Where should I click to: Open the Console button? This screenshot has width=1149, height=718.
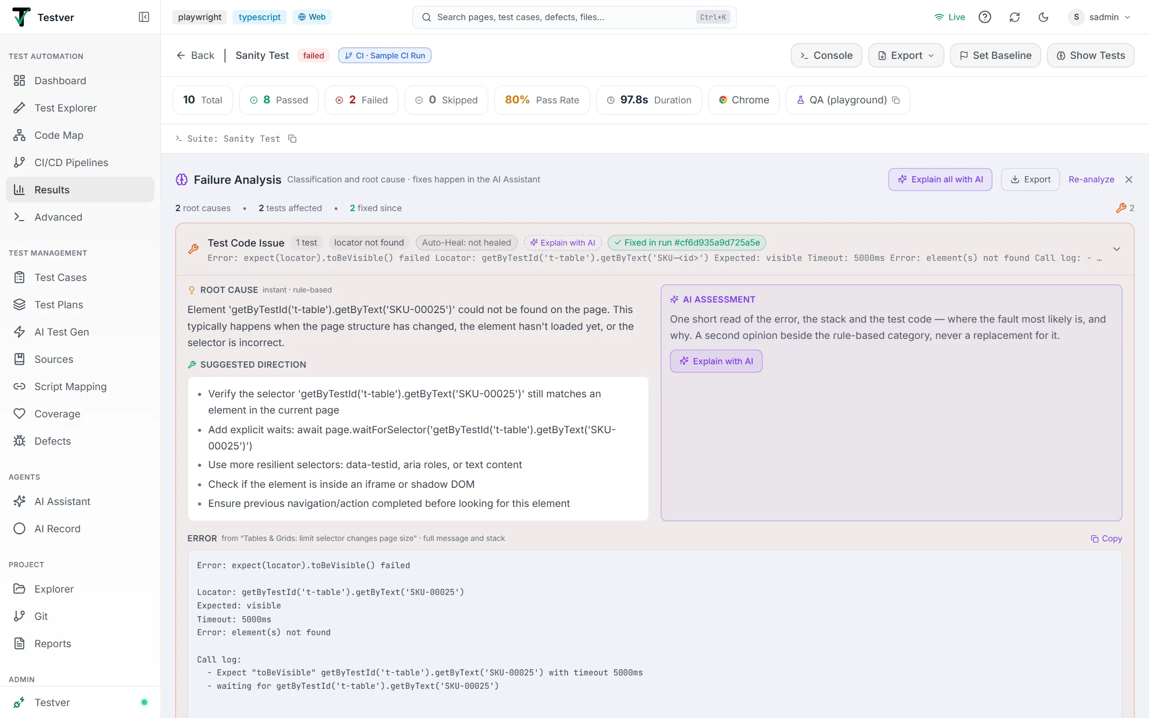(x=826, y=56)
